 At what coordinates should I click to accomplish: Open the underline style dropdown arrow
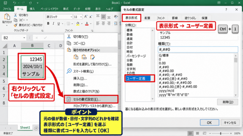pos(62,23)
